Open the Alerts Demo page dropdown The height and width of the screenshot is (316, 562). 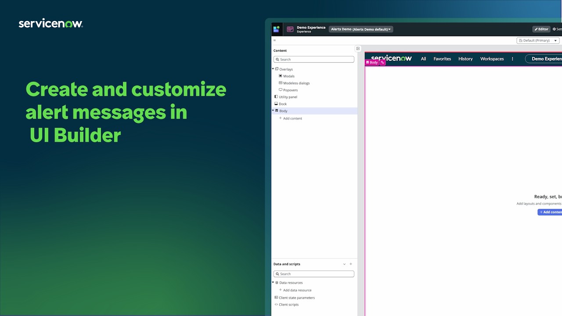click(361, 29)
